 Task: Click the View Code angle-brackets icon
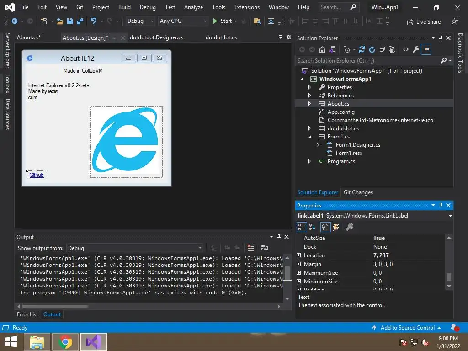point(406,49)
